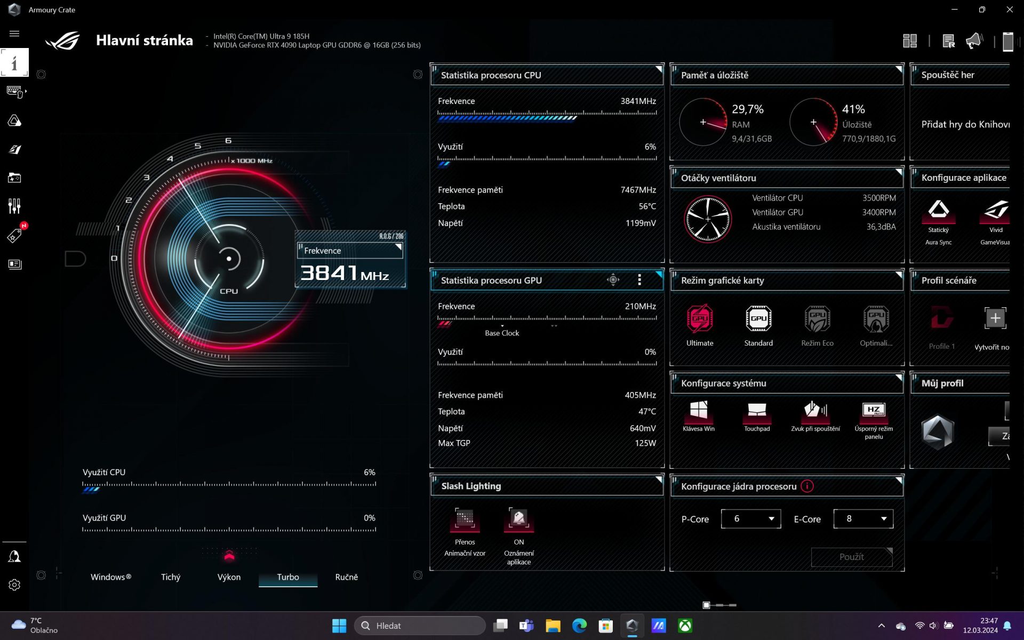Open News icon in sidebar
Image resolution: width=1024 pixels, height=640 pixels.
pyautogui.click(x=14, y=264)
